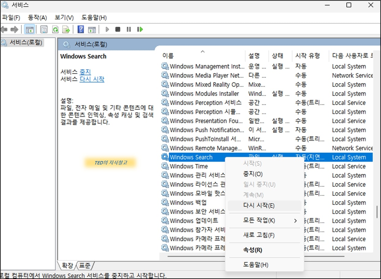
Task: Choose 중지(O) in the context menu
Action: click(265, 174)
